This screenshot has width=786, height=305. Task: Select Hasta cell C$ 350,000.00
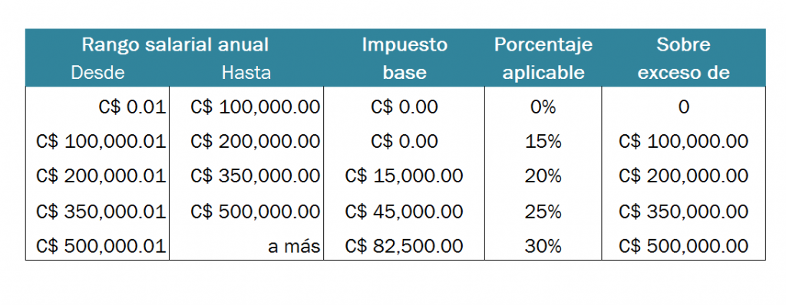[255, 175]
